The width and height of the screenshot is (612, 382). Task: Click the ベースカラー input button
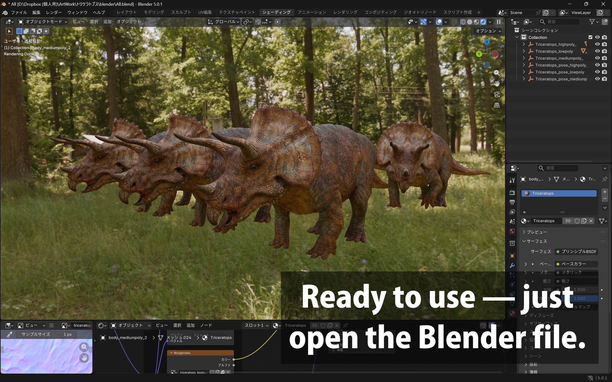(x=576, y=264)
